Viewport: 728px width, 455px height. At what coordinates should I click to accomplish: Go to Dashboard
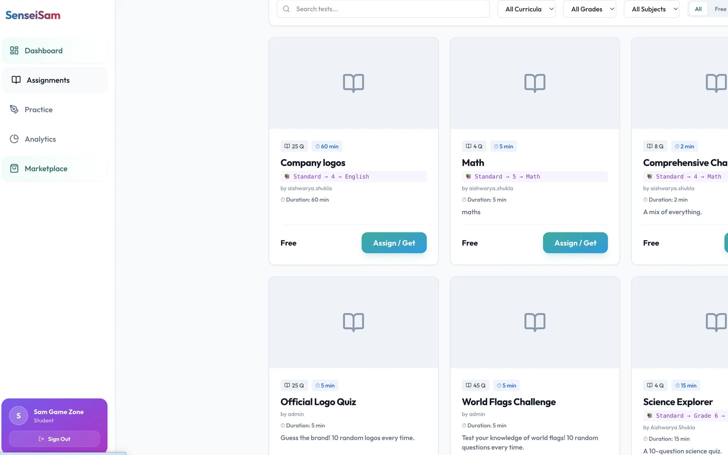pos(55,50)
